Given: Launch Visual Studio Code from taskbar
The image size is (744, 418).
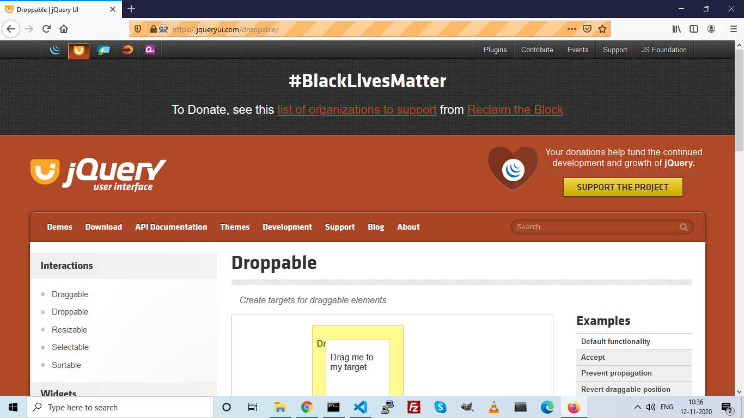Looking at the screenshot, I should [x=360, y=407].
